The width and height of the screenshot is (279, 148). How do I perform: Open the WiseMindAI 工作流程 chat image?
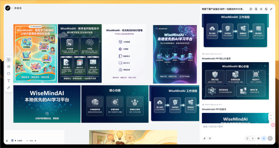(235, 30)
